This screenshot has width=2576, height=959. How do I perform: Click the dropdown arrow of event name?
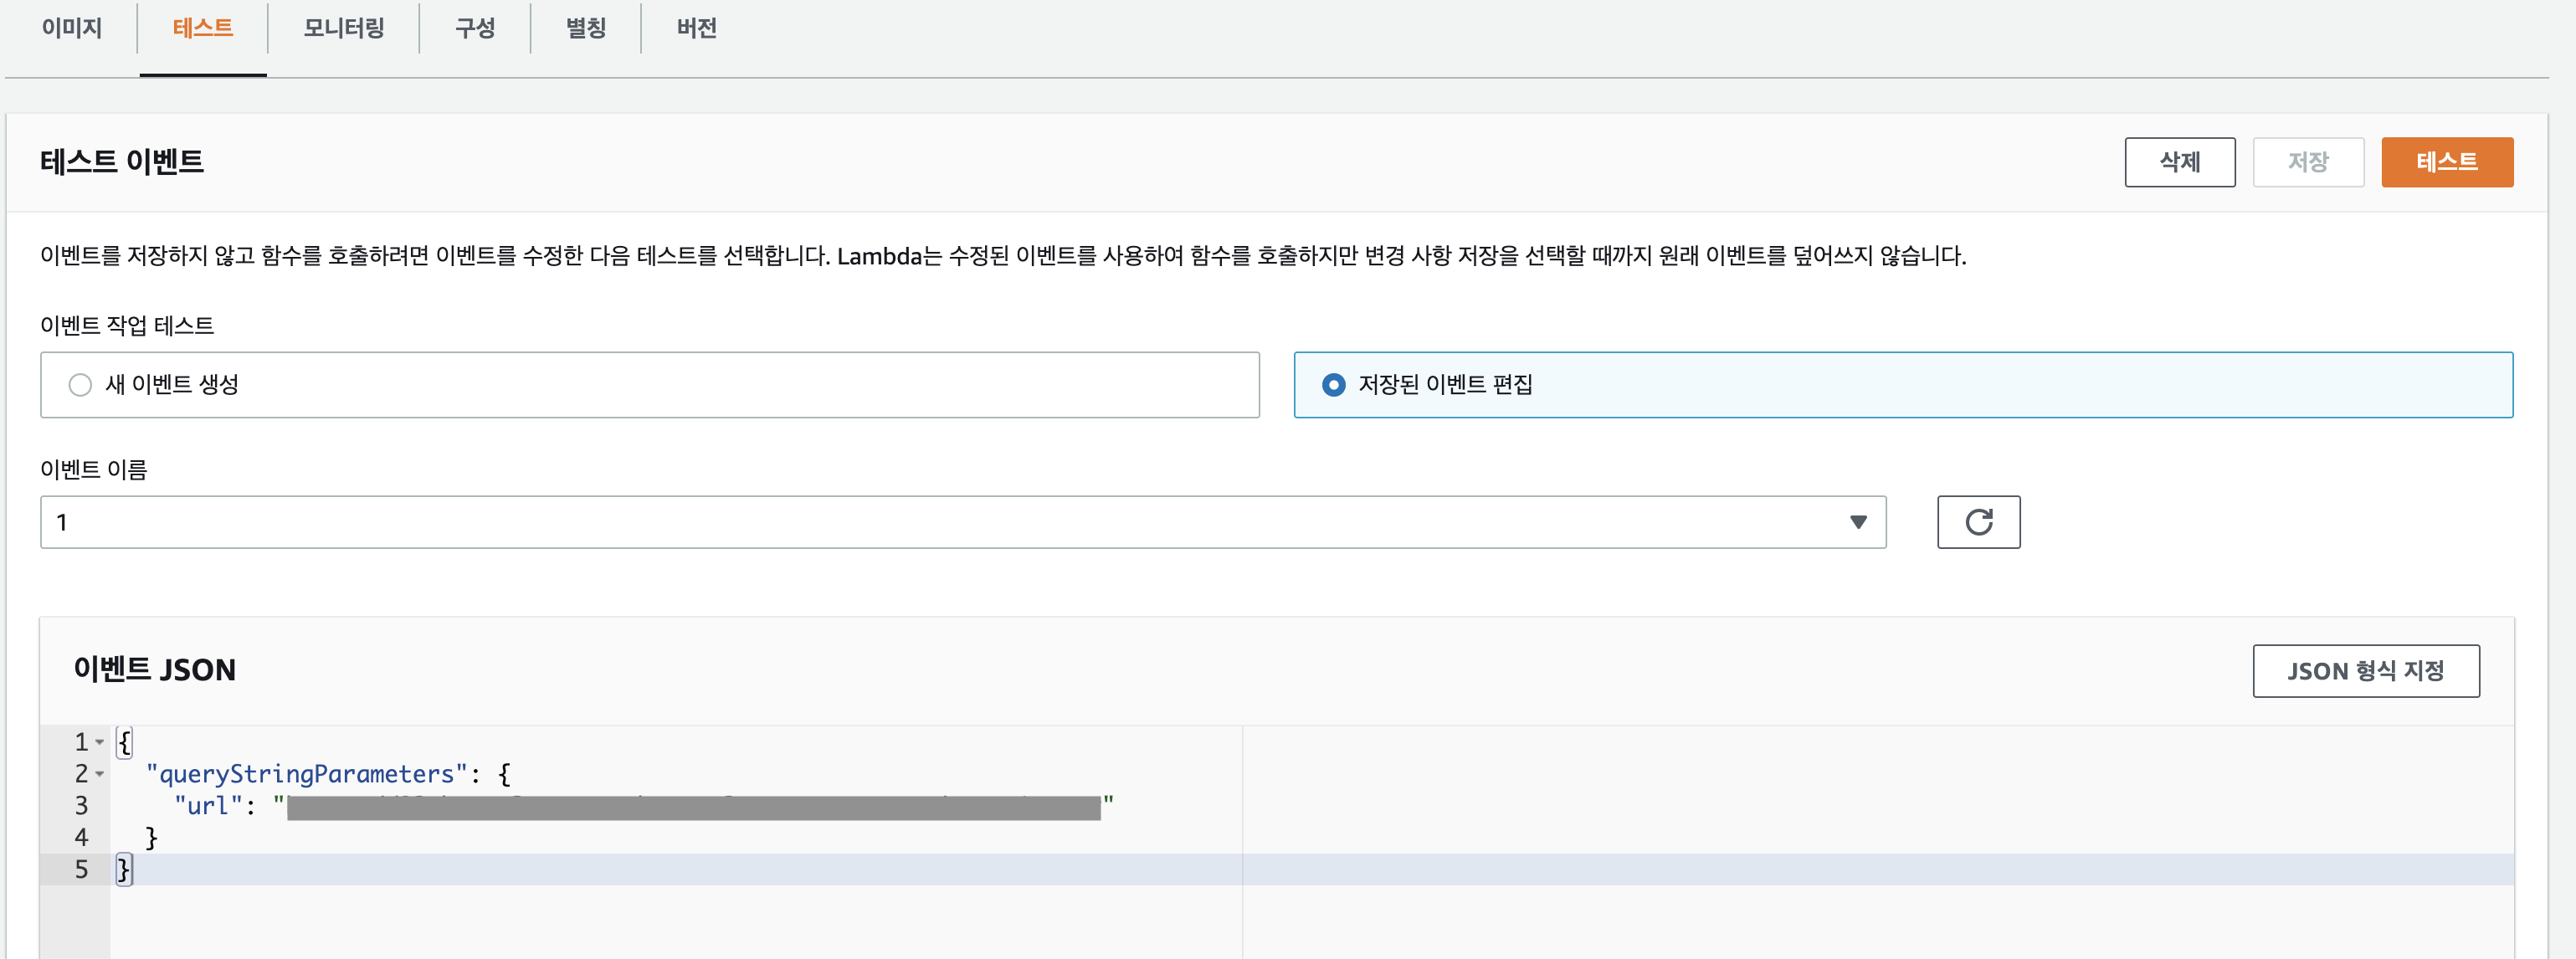pyautogui.click(x=1857, y=522)
